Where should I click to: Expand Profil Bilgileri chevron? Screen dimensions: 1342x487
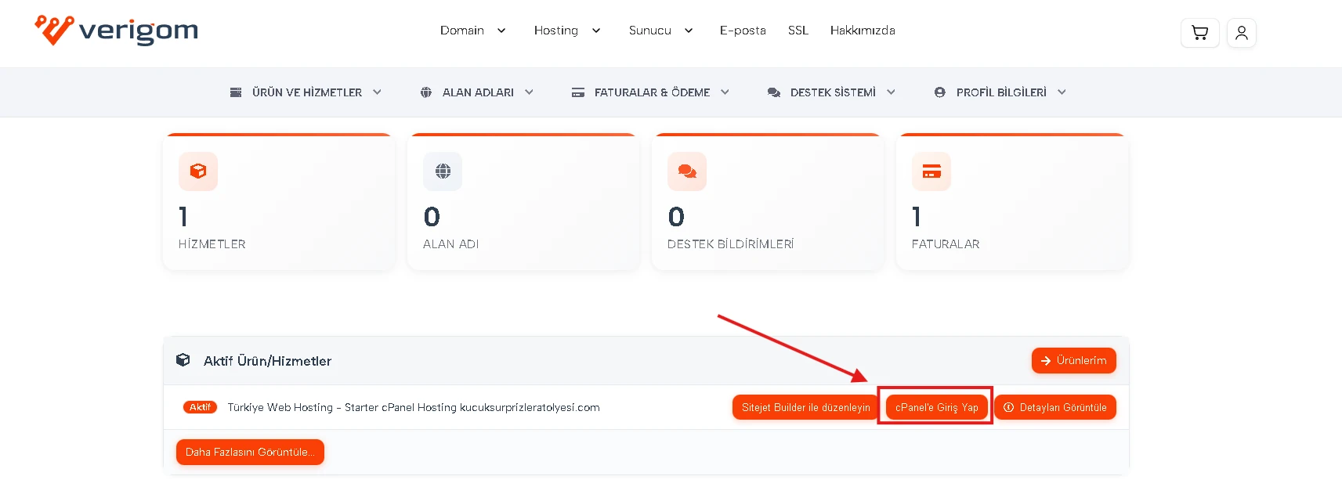(x=1062, y=92)
